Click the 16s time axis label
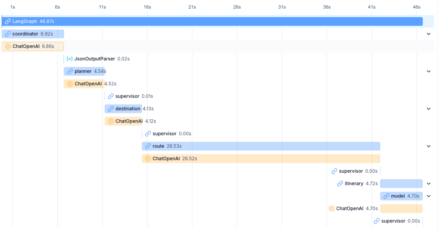This screenshot has height=230, width=438. (x=147, y=7)
